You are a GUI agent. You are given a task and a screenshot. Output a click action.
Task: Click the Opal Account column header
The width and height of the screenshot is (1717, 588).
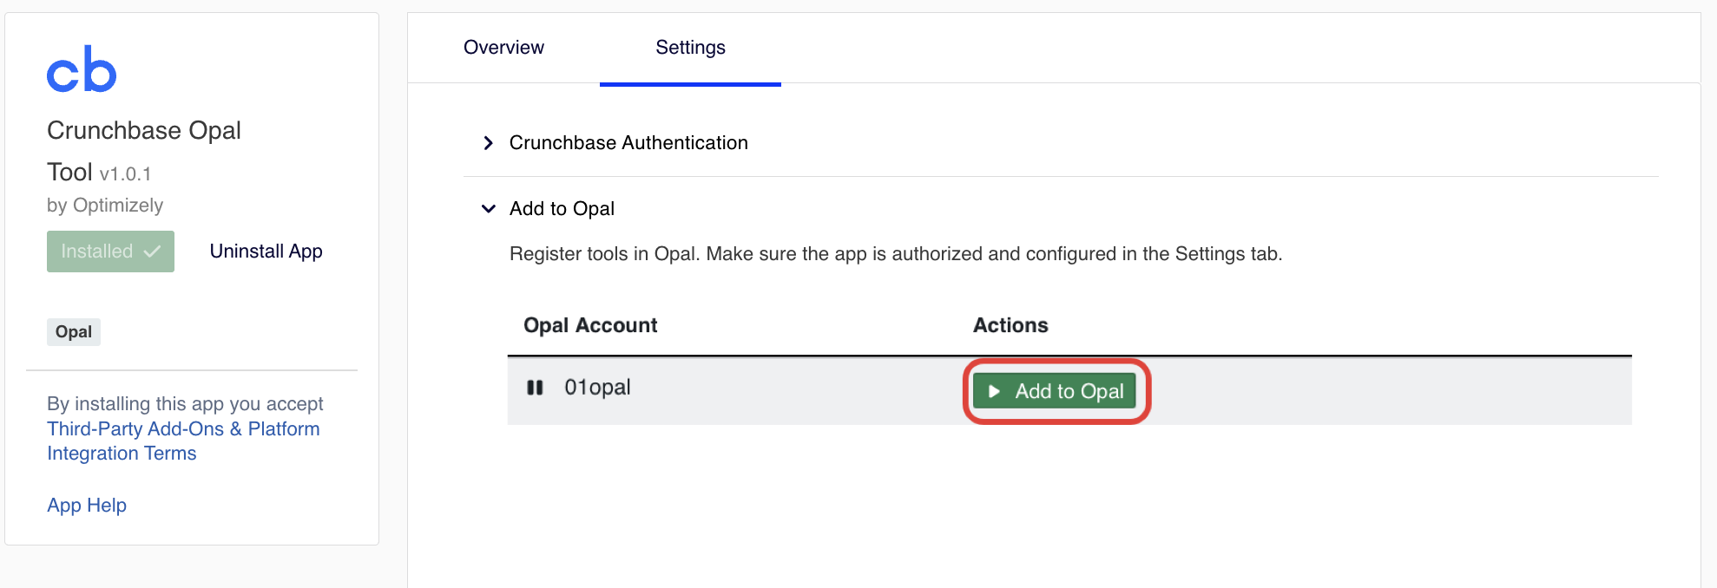590,325
